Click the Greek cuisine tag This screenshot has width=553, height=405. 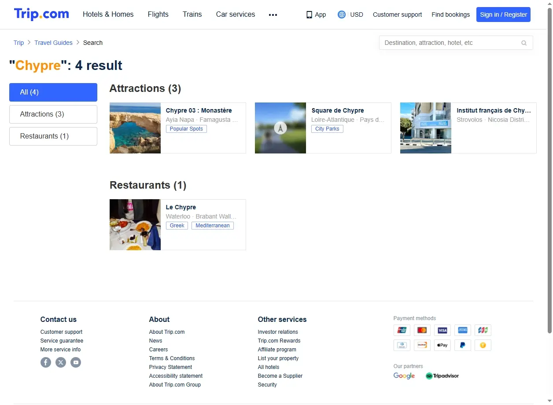click(x=177, y=226)
